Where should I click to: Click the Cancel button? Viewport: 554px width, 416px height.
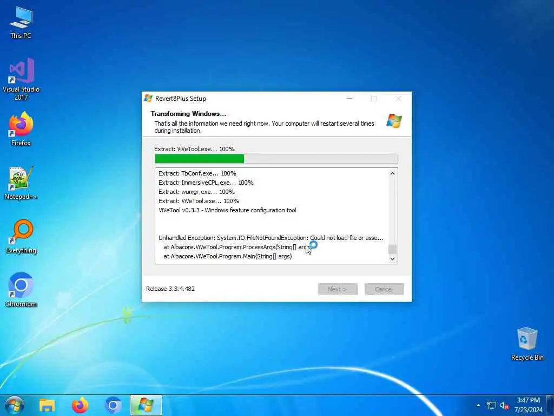pos(384,289)
